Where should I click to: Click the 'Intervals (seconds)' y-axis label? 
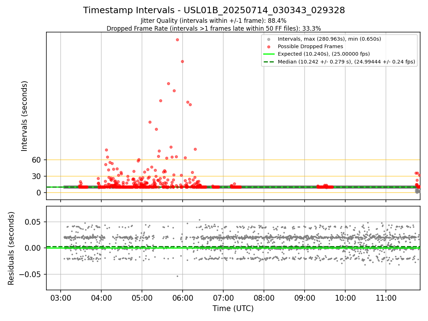[24, 116]
